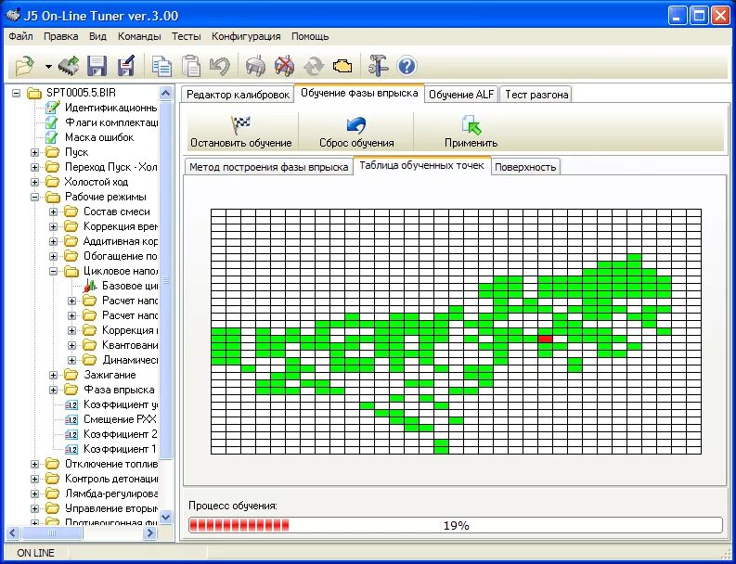736x564 pixels.
Task: Open the Помощь menu
Action: 310,36
